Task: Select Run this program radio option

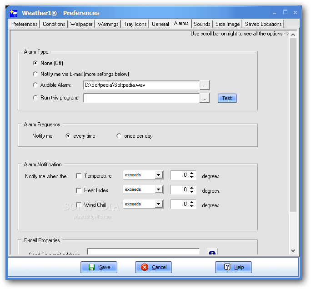Action: [35, 98]
